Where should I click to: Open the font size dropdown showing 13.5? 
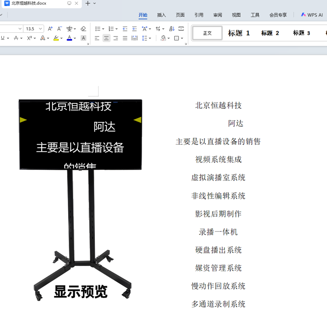coord(40,29)
